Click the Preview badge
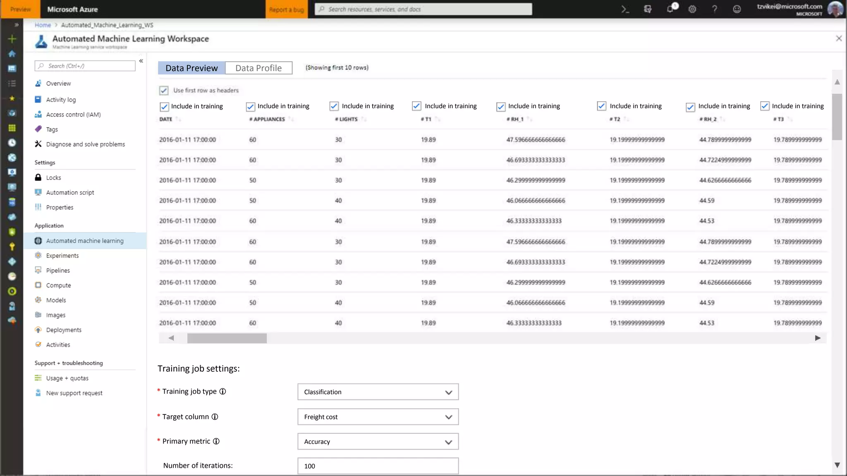 (x=20, y=9)
